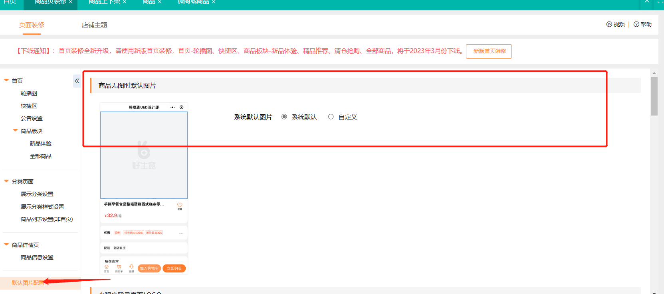The width and height of the screenshot is (664, 294).
Task: Click the 商品无图时默认图片 section heading
Action: click(127, 86)
